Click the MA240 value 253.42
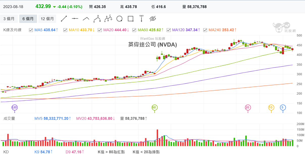Image resolution: width=305 pixels, height=154 pixels. [x=228, y=30]
